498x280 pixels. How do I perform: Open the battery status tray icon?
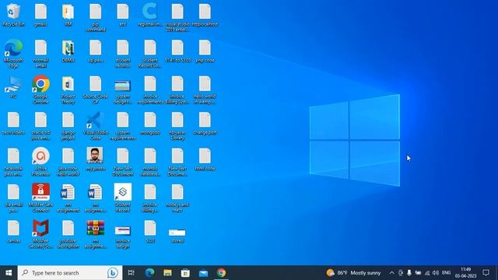(x=418, y=273)
